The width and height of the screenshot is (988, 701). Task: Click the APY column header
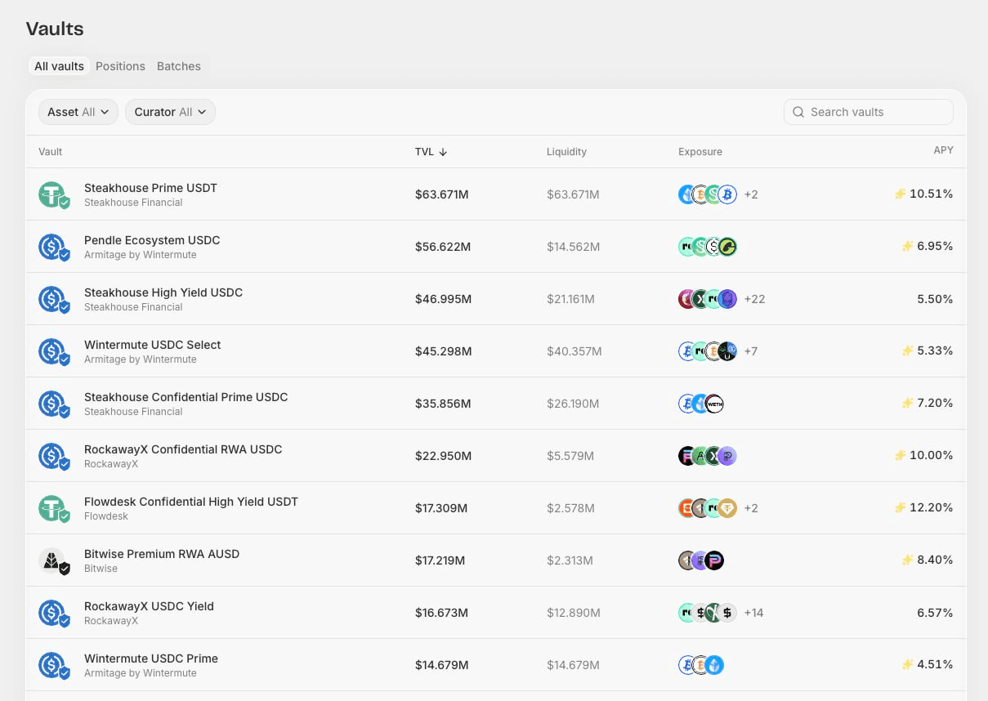(943, 150)
